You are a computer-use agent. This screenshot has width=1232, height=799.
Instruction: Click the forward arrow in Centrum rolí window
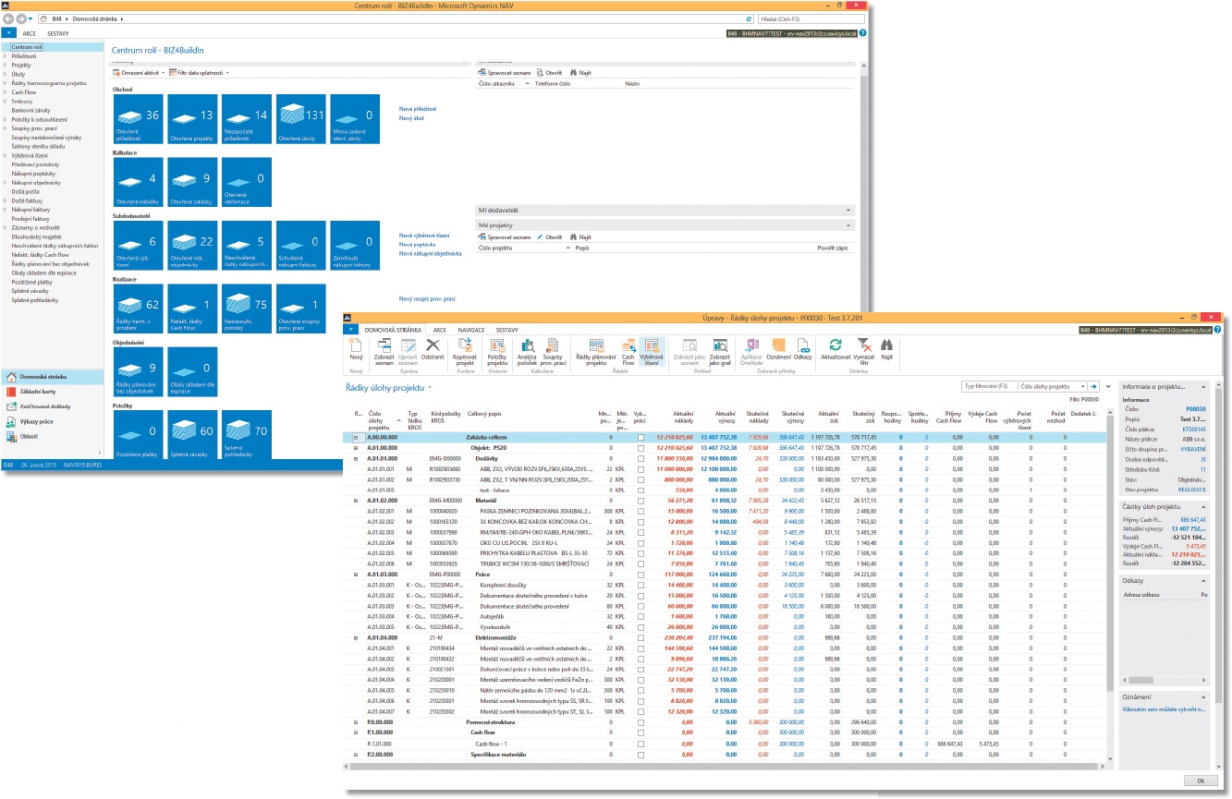tap(21, 18)
